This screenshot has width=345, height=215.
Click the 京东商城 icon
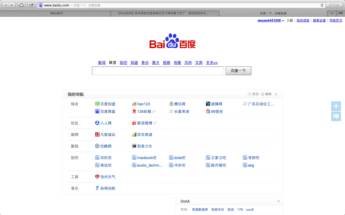134,134
